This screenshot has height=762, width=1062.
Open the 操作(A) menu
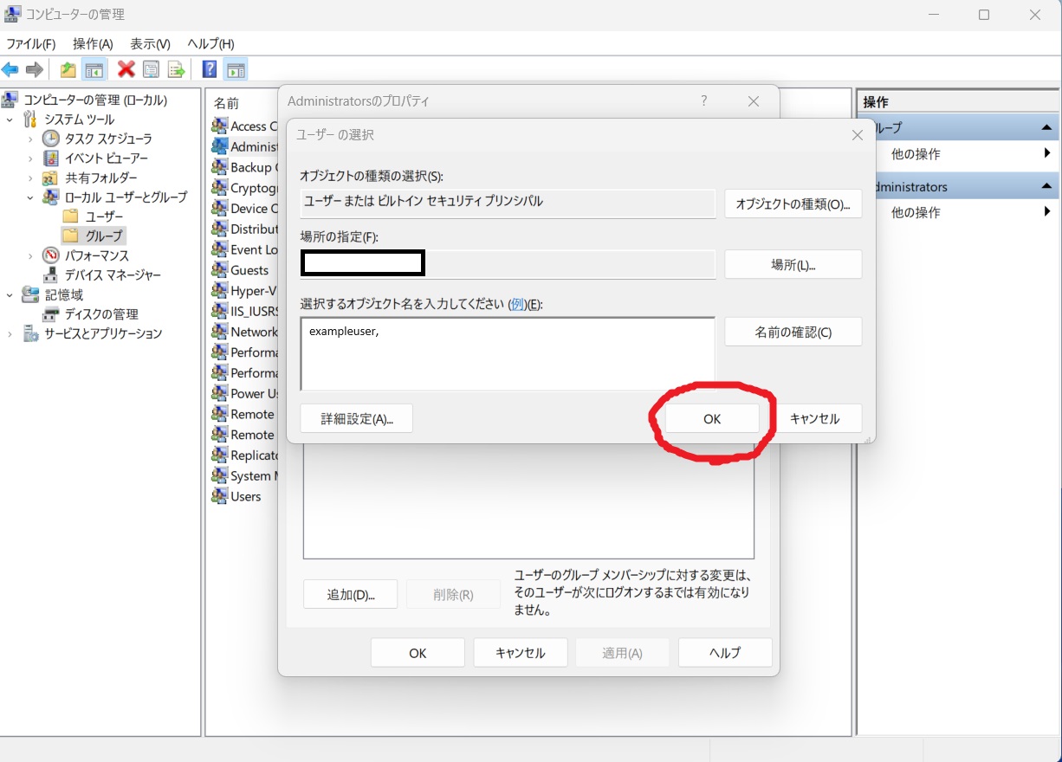click(x=93, y=43)
